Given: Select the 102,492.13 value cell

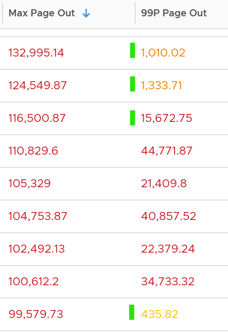Looking at the screenshot, I should (x=37, y=249).
